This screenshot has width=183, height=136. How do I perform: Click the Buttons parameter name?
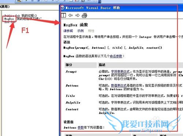coord(72,85)
